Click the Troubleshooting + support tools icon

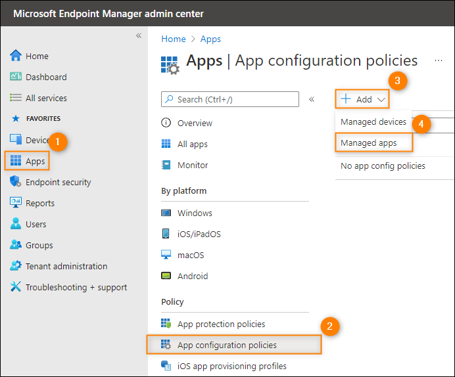point(16,286)
